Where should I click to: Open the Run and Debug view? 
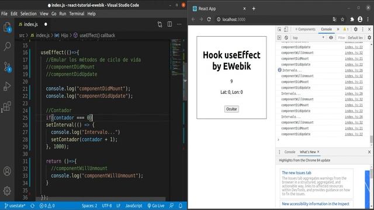(x=7, y=86)
